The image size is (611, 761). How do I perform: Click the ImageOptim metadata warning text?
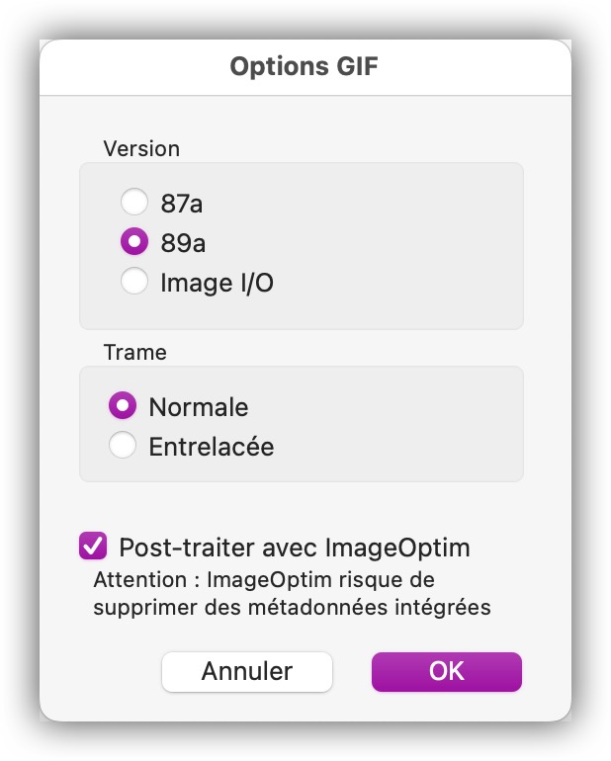(292, 594)
